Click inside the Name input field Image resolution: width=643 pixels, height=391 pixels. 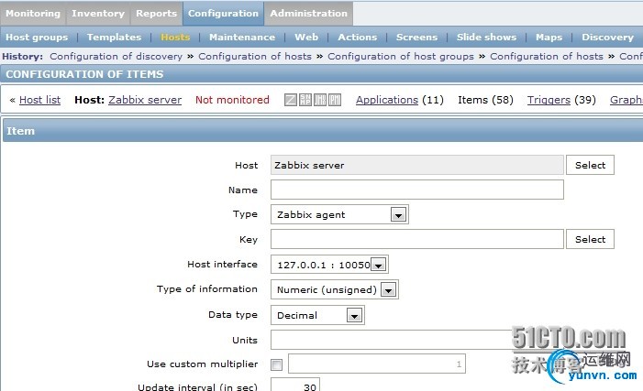(x=417, y=190)
